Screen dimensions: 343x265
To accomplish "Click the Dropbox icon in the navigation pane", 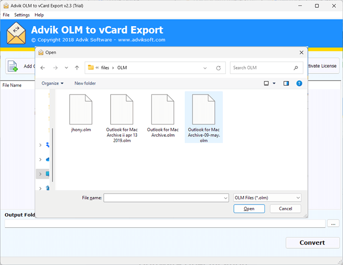I will click(48, 145).
